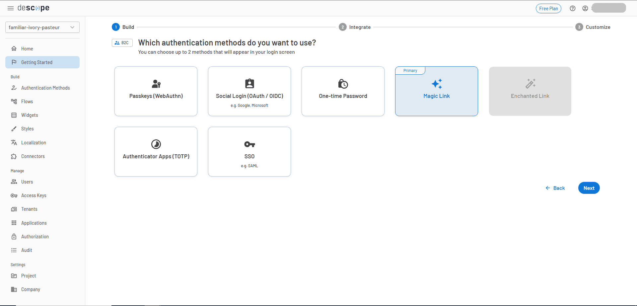Click the Free Plan badge
637x306 pixels.
[x=548, y=8]
